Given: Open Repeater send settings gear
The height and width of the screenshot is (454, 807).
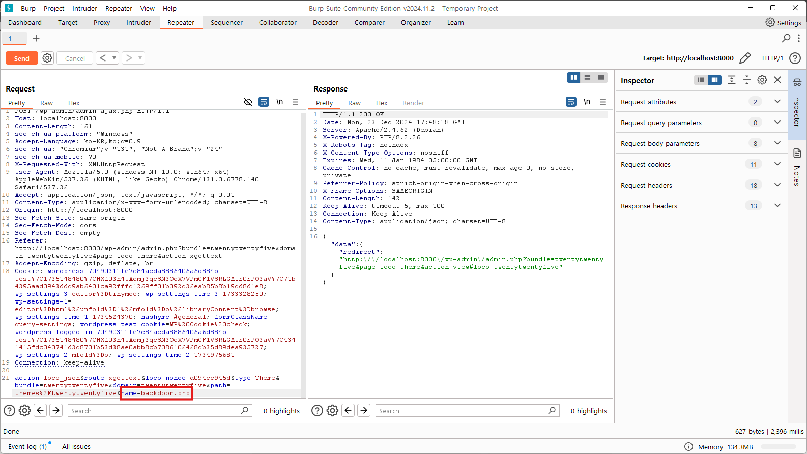Looking at the screenshot, I should [x=47, y=58].
